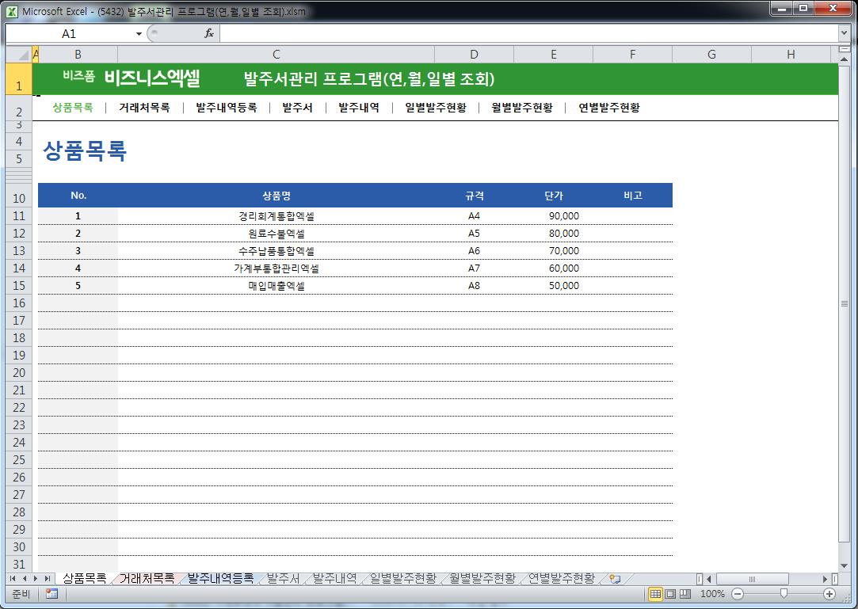Click the 발주내역등록 navigation link
858x609 pixels.
point(227,107)
